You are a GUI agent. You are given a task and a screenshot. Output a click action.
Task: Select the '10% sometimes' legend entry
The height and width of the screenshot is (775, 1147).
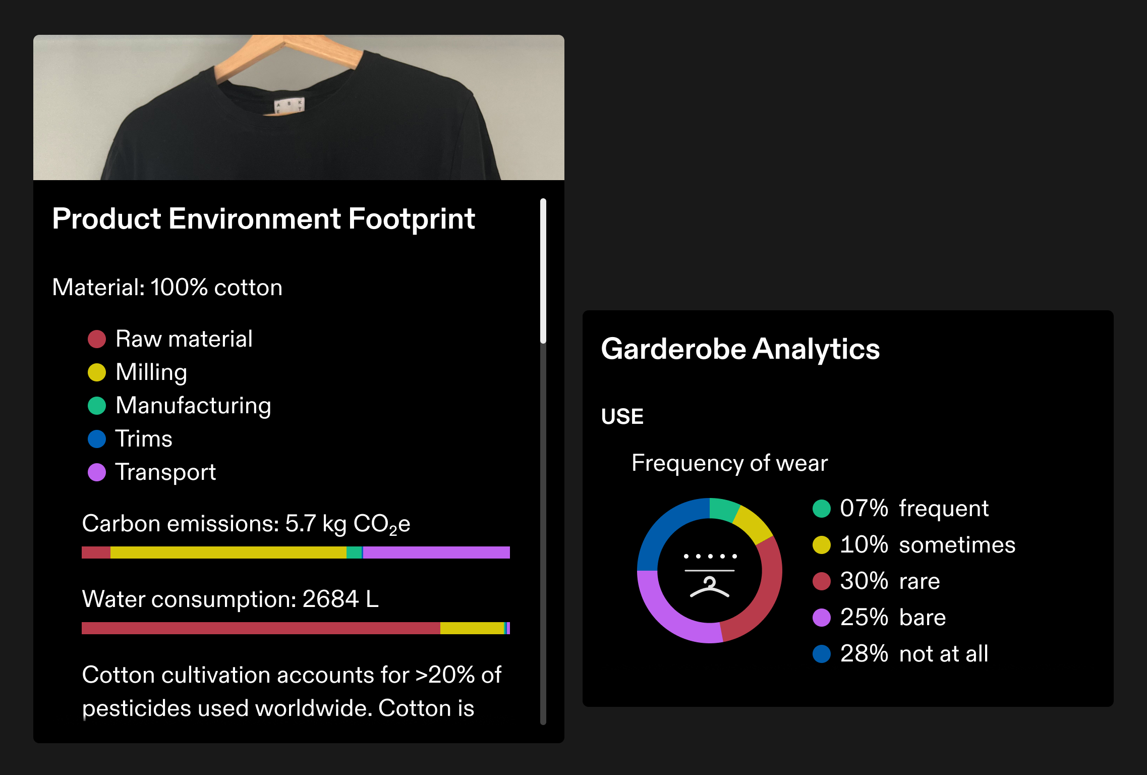click(914, 545)
